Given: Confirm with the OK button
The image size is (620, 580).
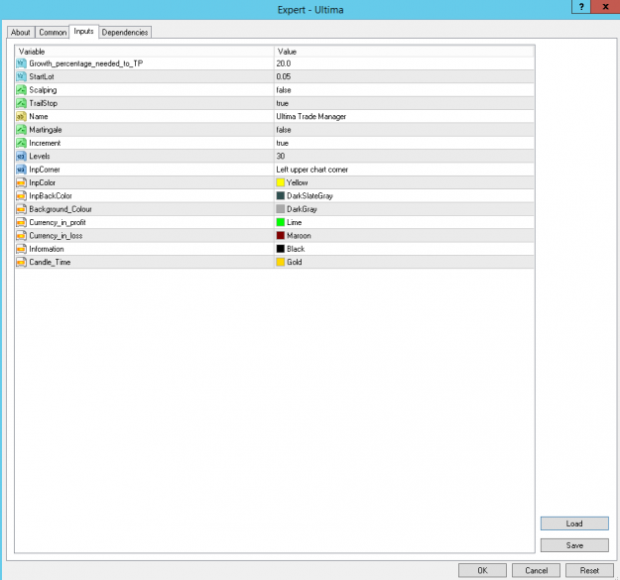Looking at the screenshot, I should [482, 570].
